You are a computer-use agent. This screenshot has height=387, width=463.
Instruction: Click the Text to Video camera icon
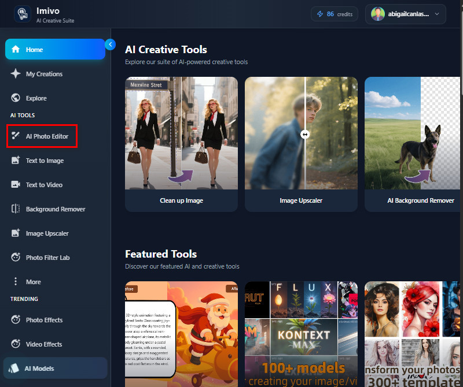[16, 184]
